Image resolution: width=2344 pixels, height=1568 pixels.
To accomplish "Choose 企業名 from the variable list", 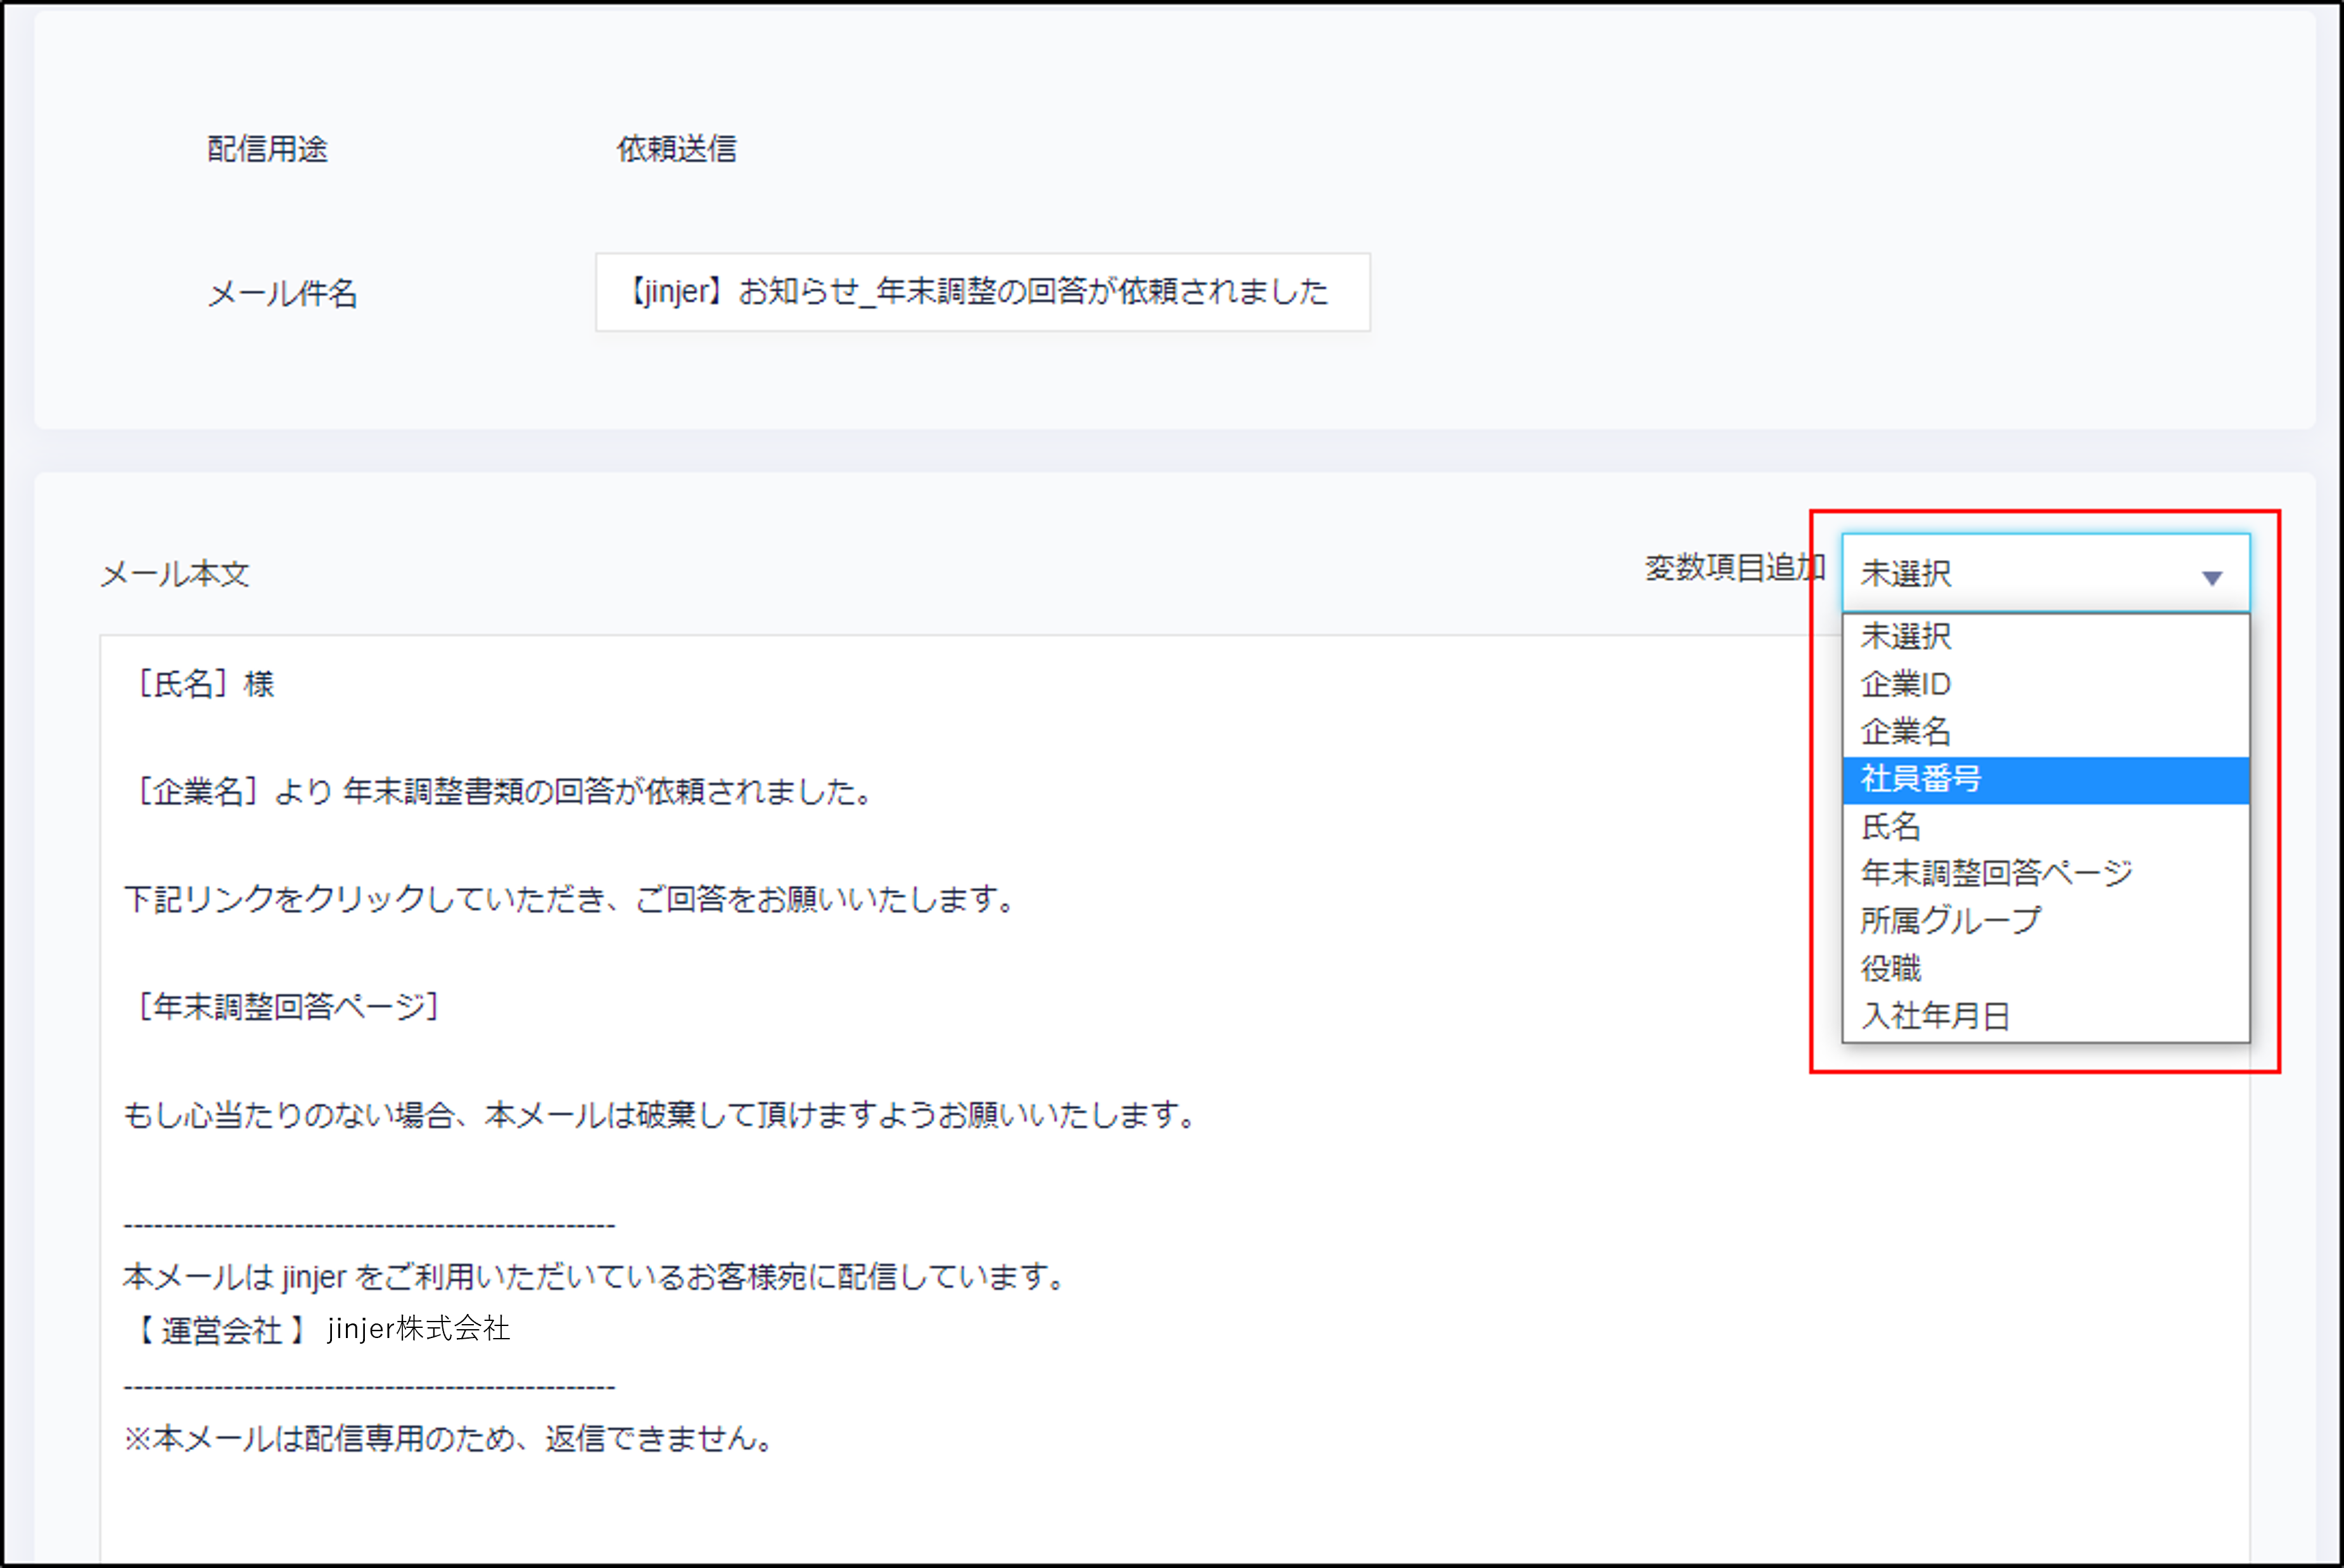I will pos(1906,731).
